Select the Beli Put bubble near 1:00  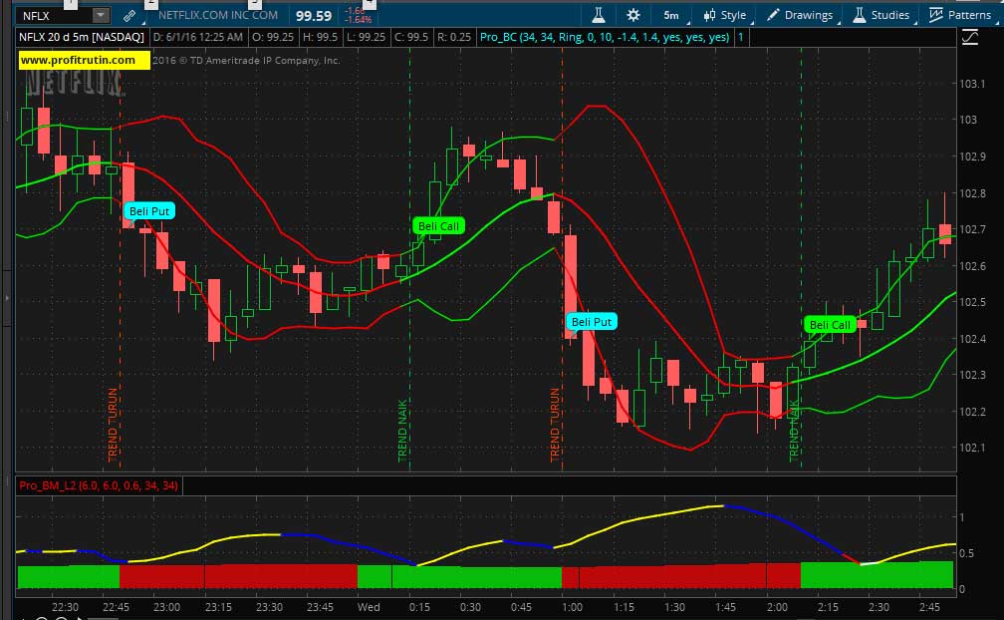click(591, 322)
